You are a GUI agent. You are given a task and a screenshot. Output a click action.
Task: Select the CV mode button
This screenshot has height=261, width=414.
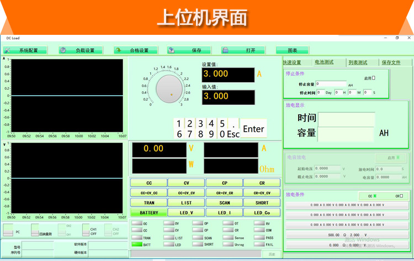[x=187, y=183]
